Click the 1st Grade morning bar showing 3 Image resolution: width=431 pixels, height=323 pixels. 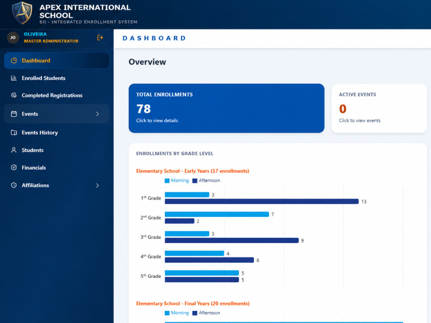pyautogui.click(x=187, y=195)
